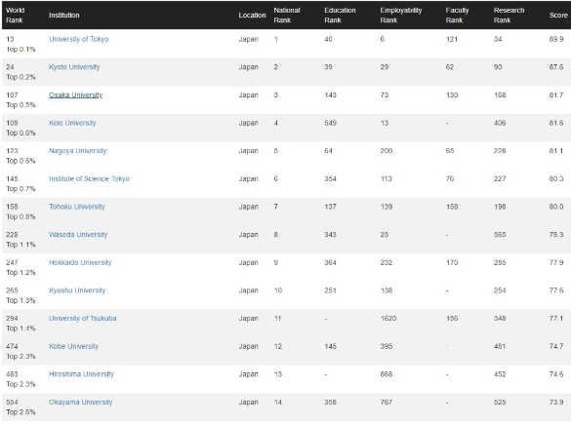571x424 pixels.
Task: Open the Keio University link
Action: point(72,123)
